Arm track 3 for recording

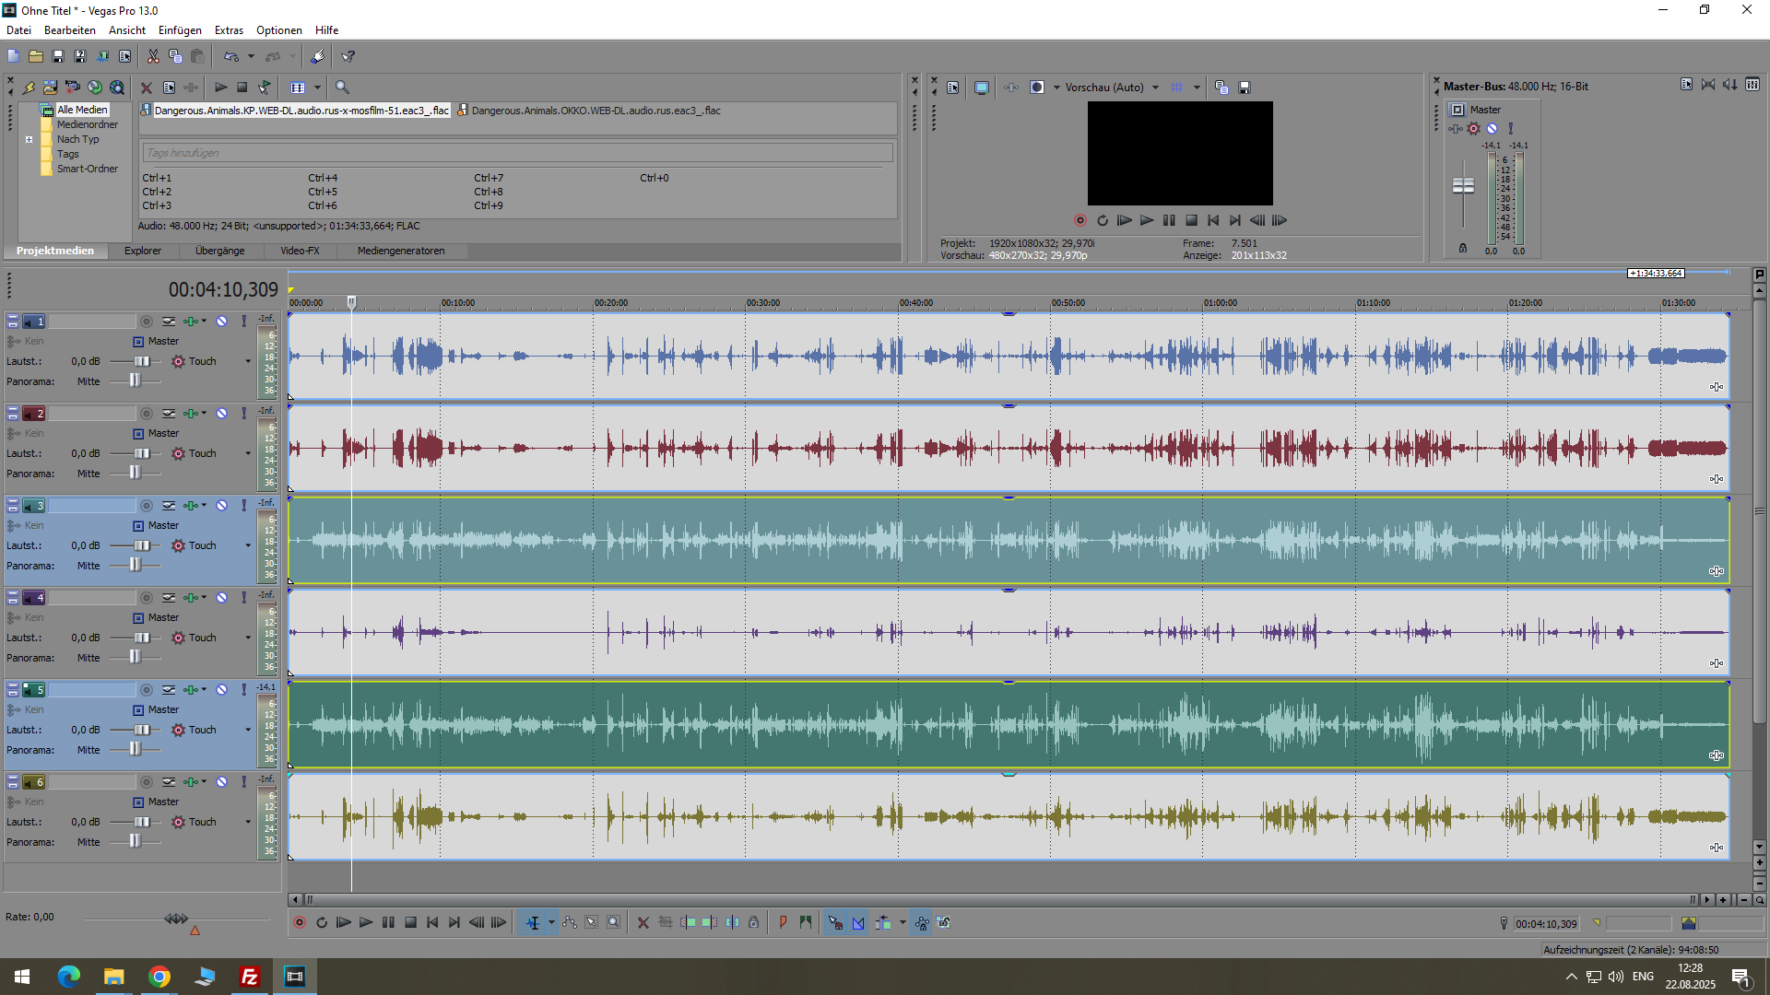coord(147,506)
